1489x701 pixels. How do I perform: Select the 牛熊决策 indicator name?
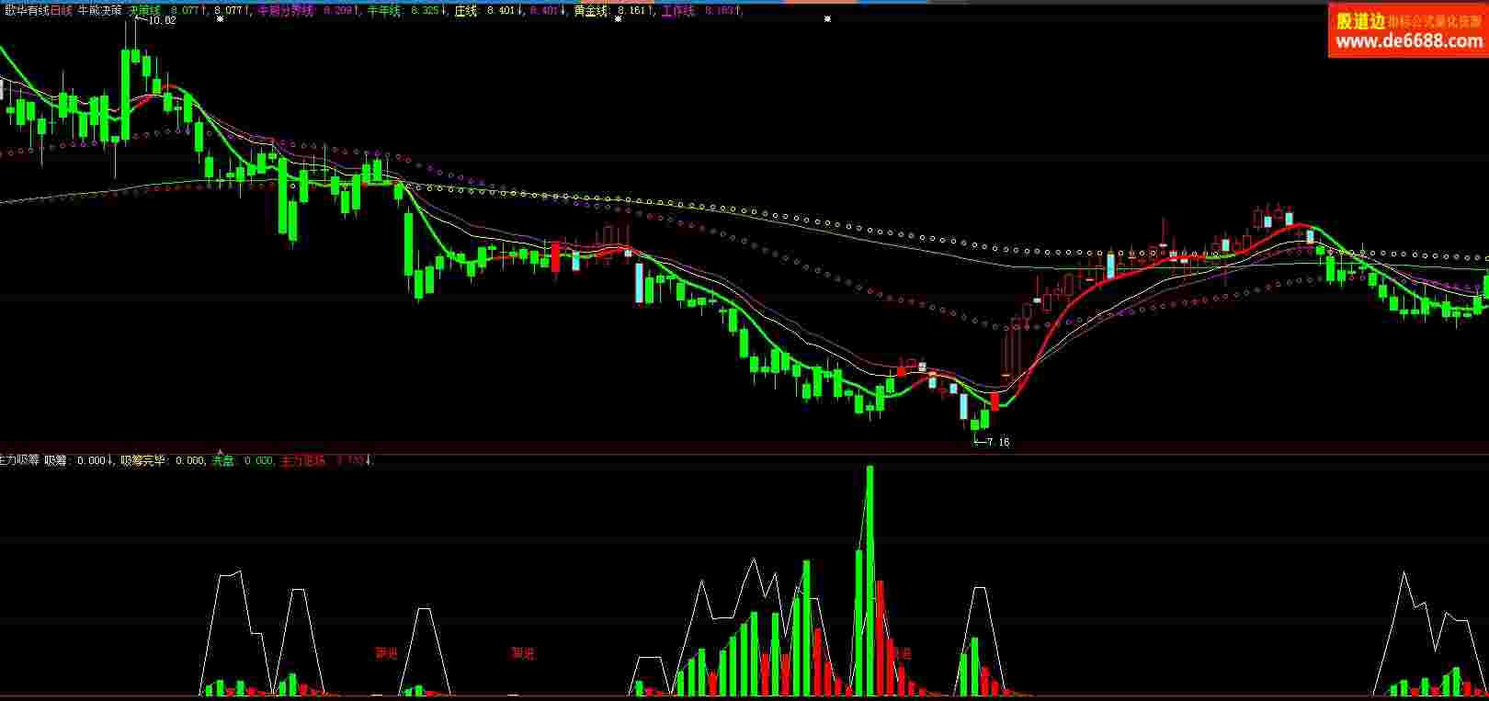pos(101,11)
